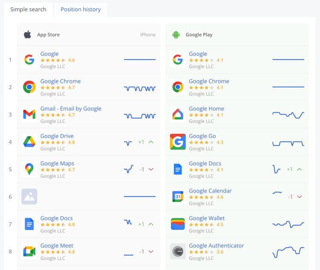Click the Gmail app icon

coord(29,115)
